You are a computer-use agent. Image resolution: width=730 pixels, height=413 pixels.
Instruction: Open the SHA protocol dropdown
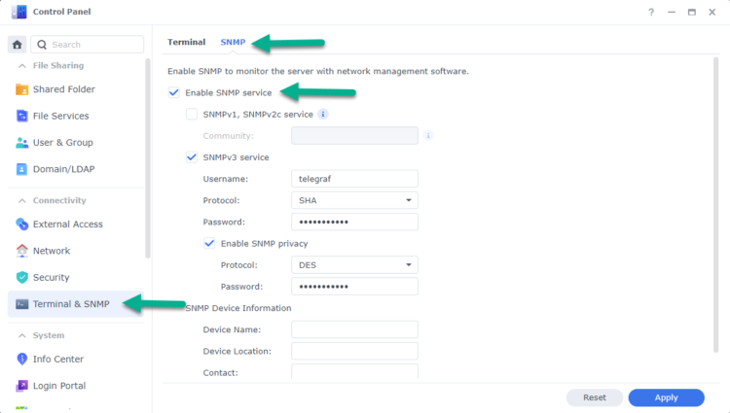(x=354, y=200)
